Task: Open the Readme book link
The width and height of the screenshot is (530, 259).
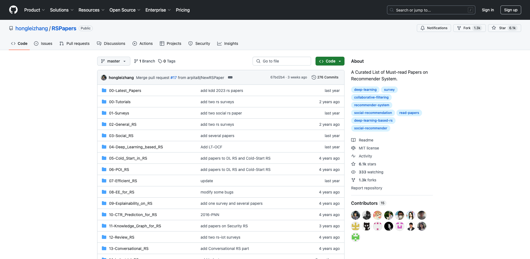Action: coord(362,140)
